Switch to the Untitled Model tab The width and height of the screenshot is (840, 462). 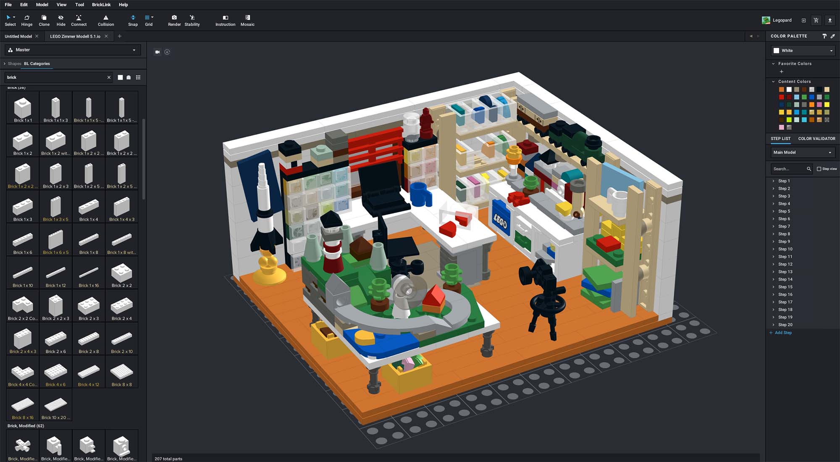click(x=18, y=37)
